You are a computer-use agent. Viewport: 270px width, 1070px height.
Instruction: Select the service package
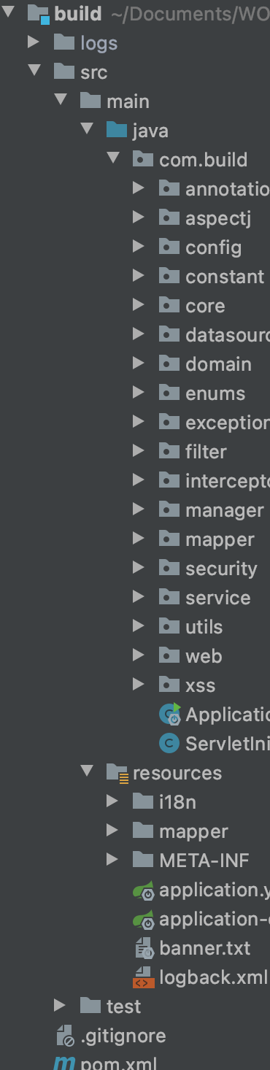click(x=217, y=598)
